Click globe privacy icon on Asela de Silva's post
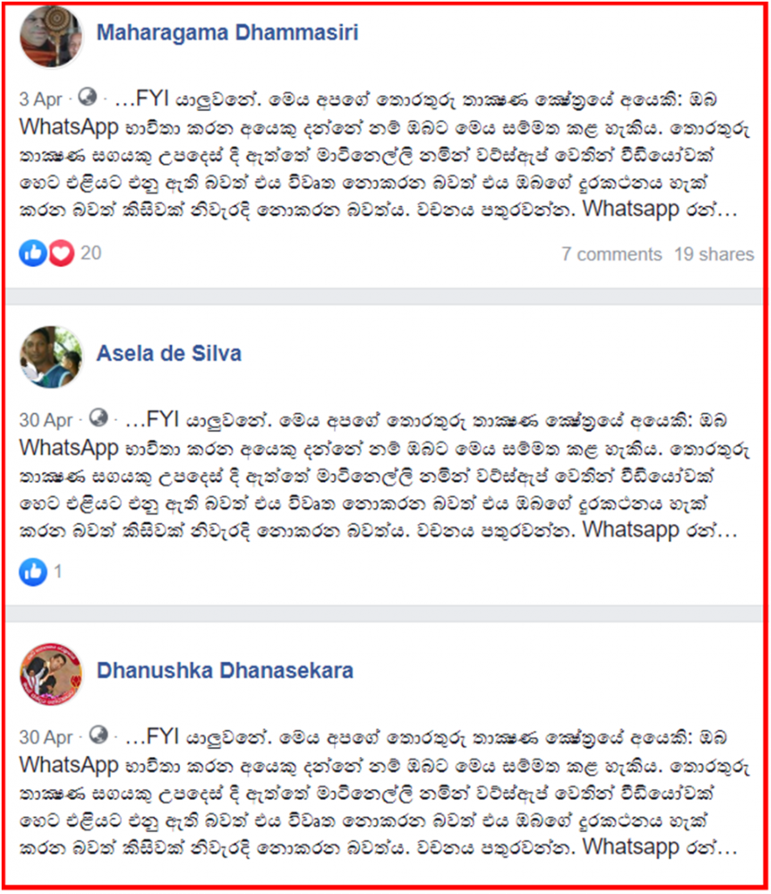 point(99,418)
